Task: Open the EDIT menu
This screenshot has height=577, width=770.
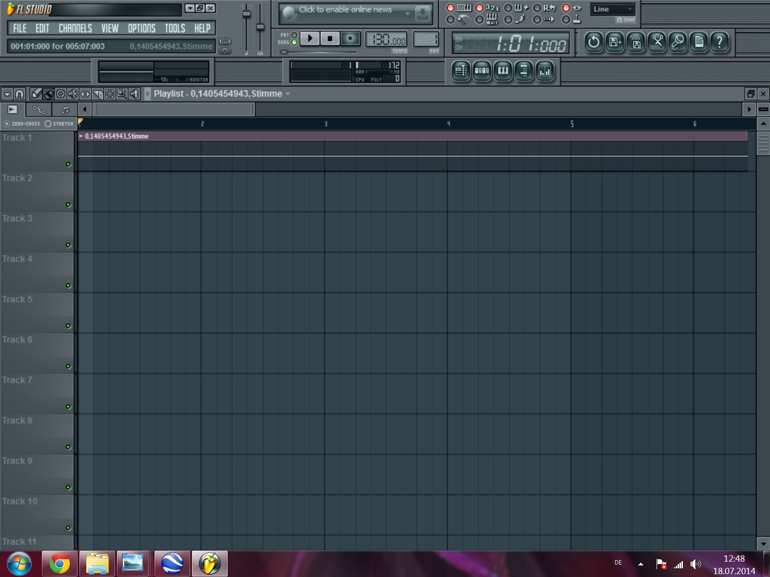Action: pyautogui.click(x=42, y=28)
